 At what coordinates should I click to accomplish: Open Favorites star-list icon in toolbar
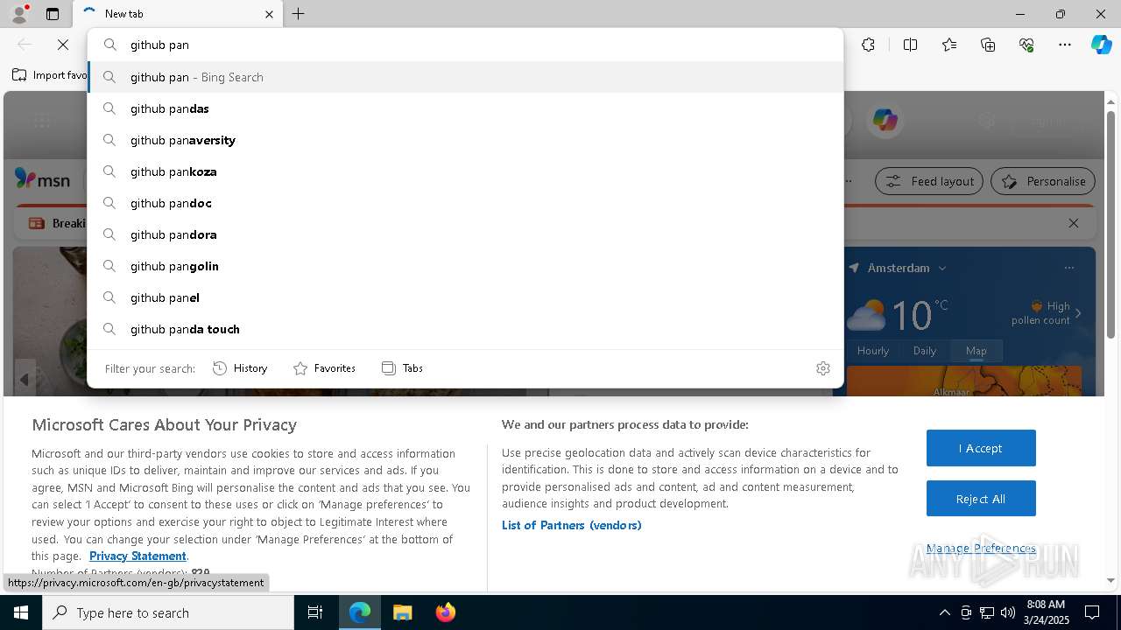949,45
